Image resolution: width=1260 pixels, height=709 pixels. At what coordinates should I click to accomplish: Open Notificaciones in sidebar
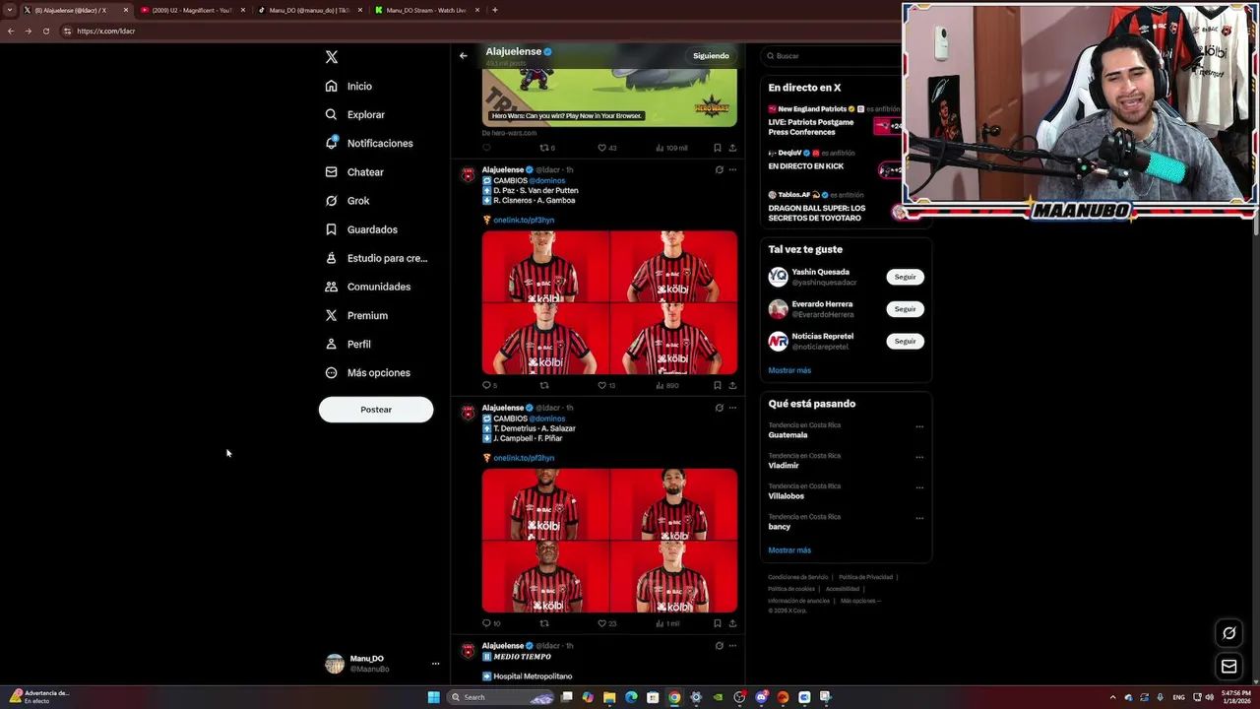[x=369, y=144]
